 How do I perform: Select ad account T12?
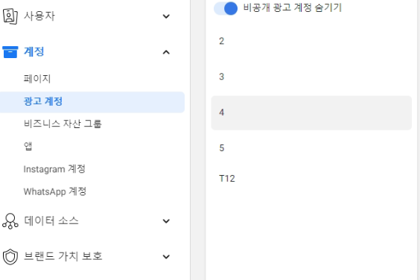click(311, 179)
